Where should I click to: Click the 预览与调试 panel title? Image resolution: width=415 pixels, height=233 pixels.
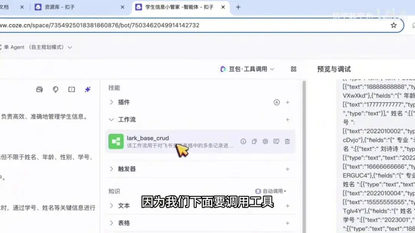tap(334, 69)
